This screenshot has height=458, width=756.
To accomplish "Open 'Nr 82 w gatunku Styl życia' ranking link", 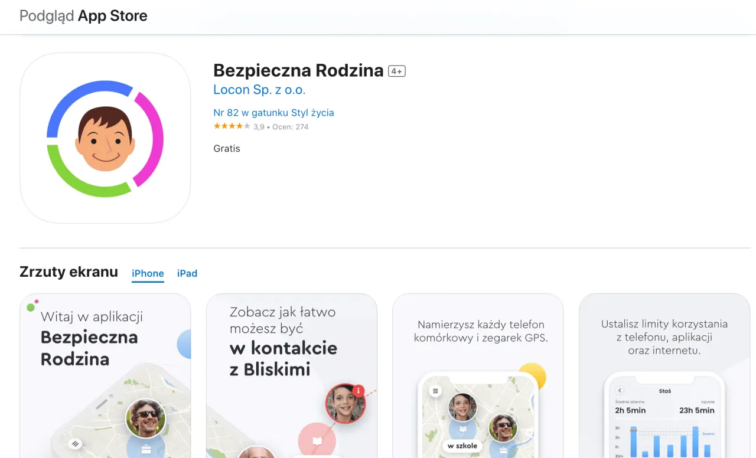I will click(273, 112).
